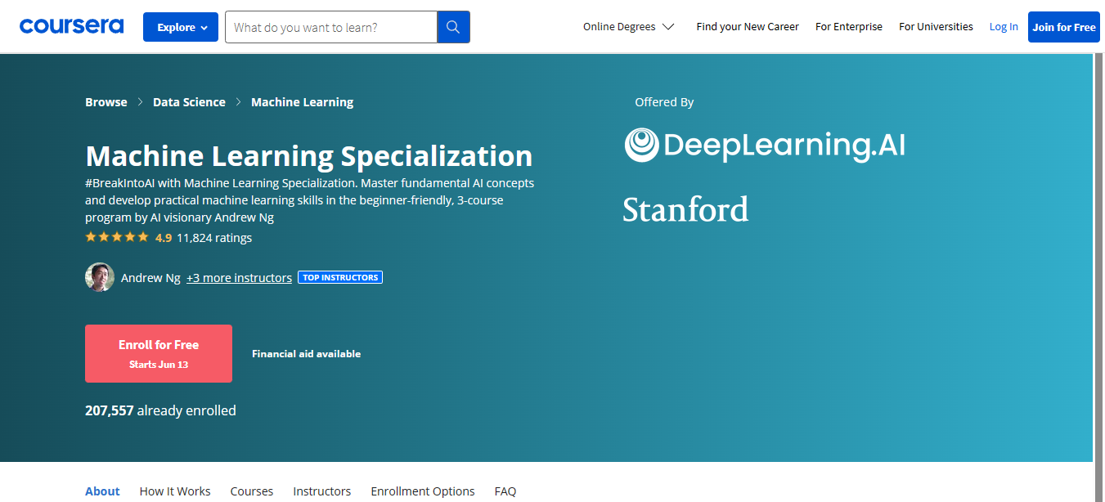Go to Data Science breadcrumb
The height and width of the screenshot is (502, 1105).
coord(189,102)
